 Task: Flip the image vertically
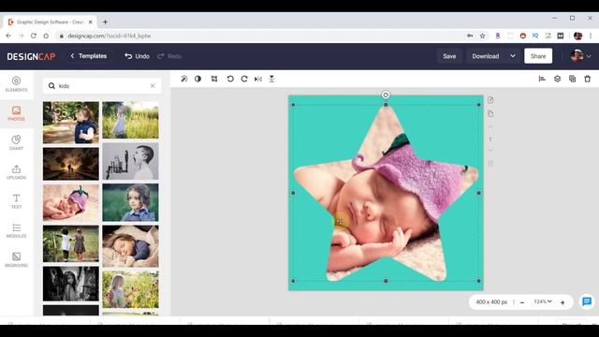tap(271, 79)
